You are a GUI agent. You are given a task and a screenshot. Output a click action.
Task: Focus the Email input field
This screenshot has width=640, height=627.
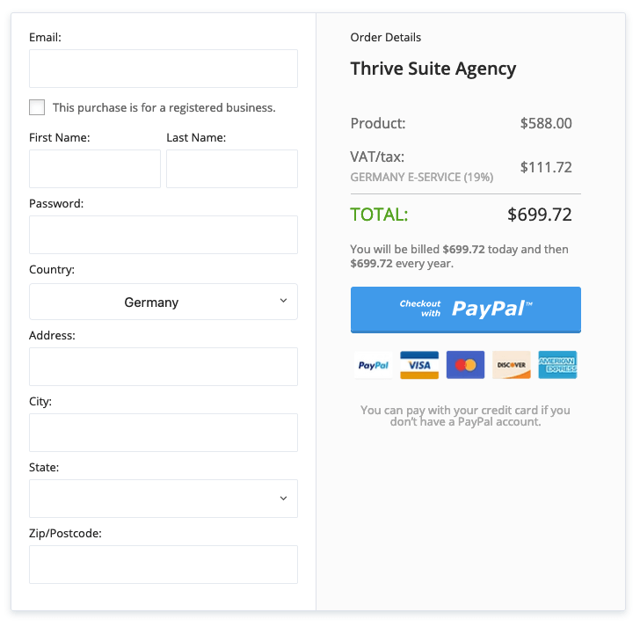163,69
